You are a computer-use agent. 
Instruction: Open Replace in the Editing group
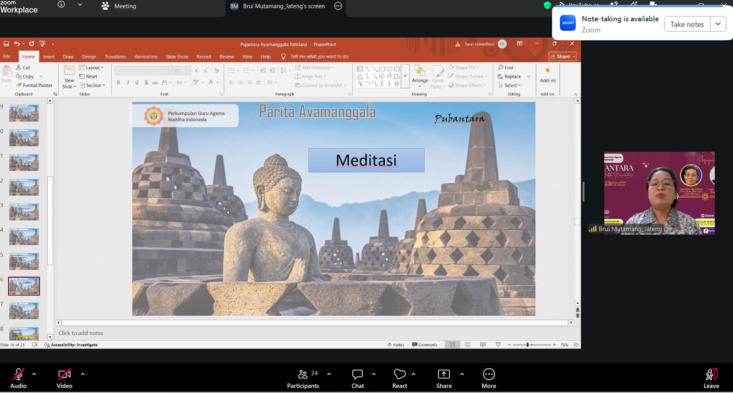click(x=509, y=77)
